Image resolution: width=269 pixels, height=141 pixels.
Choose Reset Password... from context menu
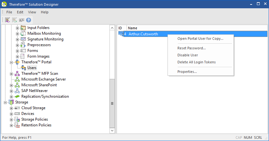(x=191, y=48)
